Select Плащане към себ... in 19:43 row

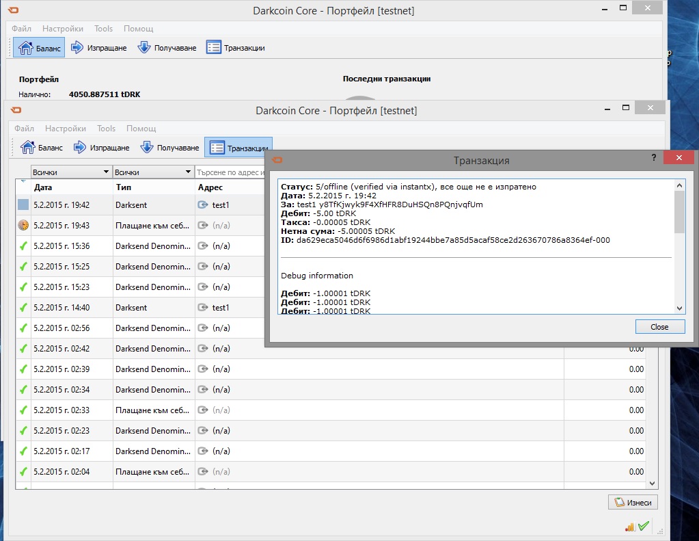click(x=152, y=226)
